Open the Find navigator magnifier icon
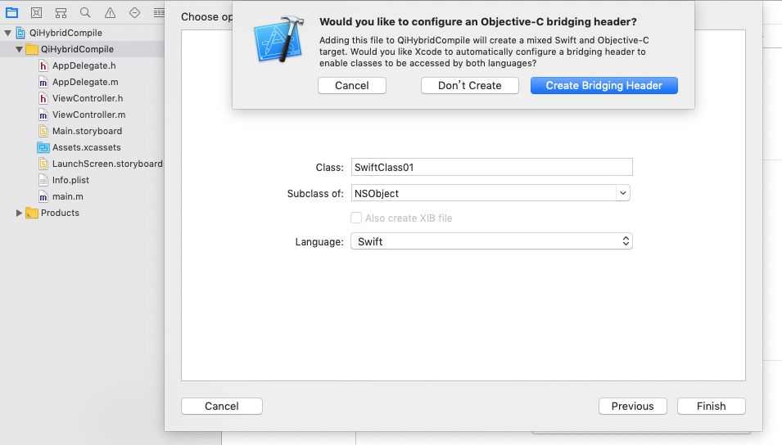This screenshot has height=445, width=782. (x=85, y=12)
